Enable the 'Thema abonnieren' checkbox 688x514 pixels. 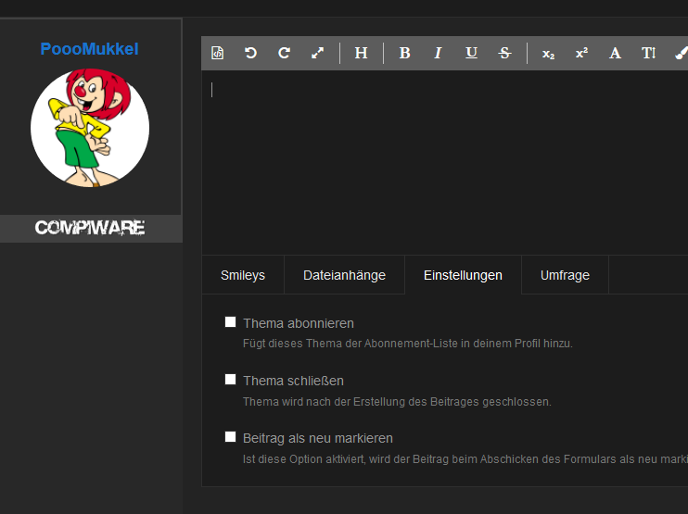[x=231, y=322]
